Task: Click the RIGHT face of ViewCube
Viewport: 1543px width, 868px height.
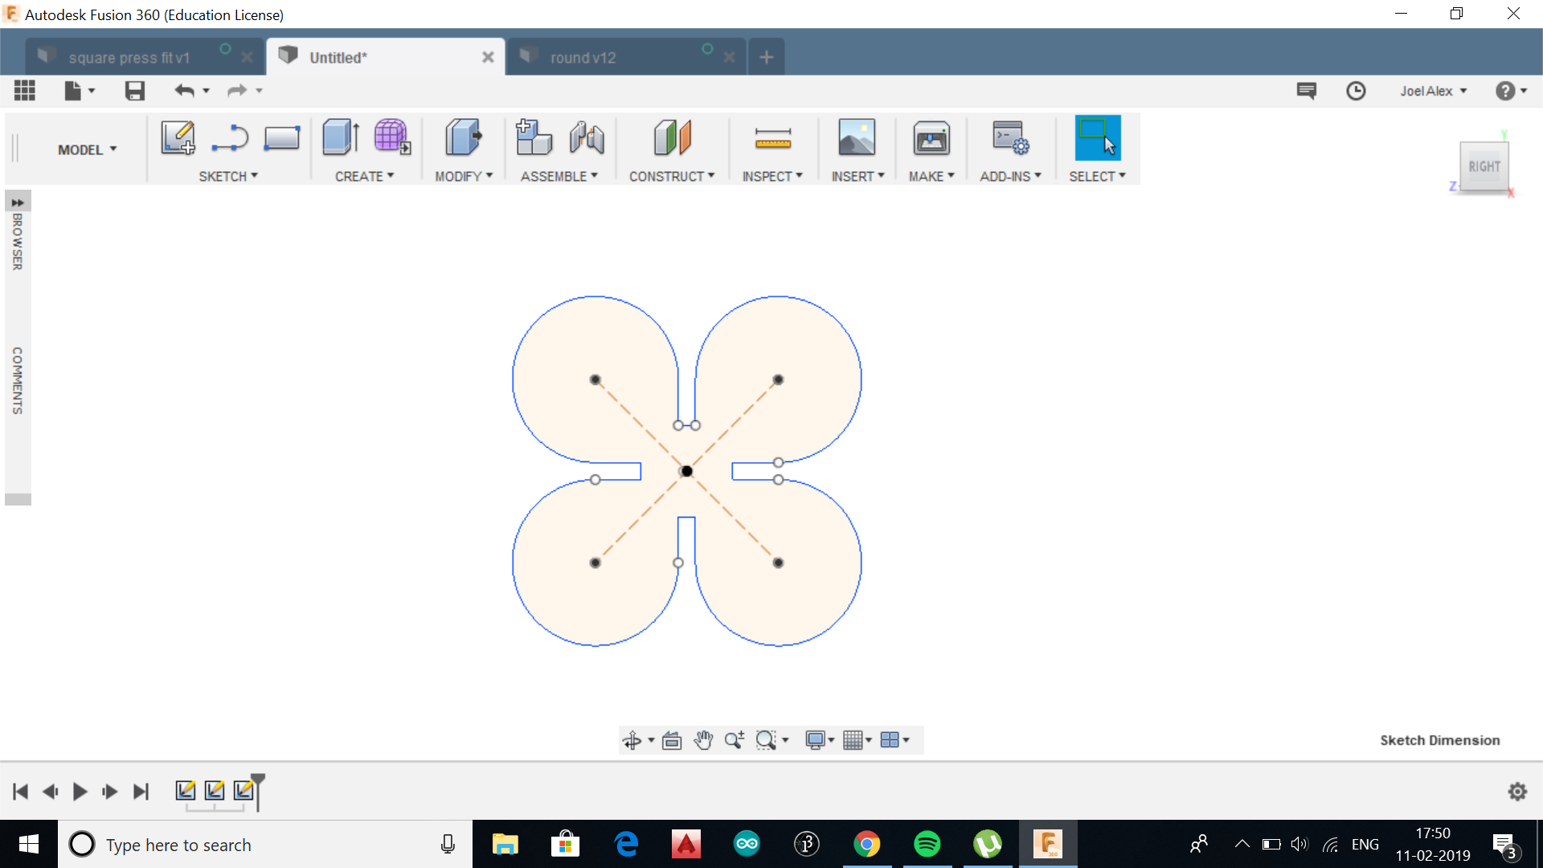Action: 1484,166
